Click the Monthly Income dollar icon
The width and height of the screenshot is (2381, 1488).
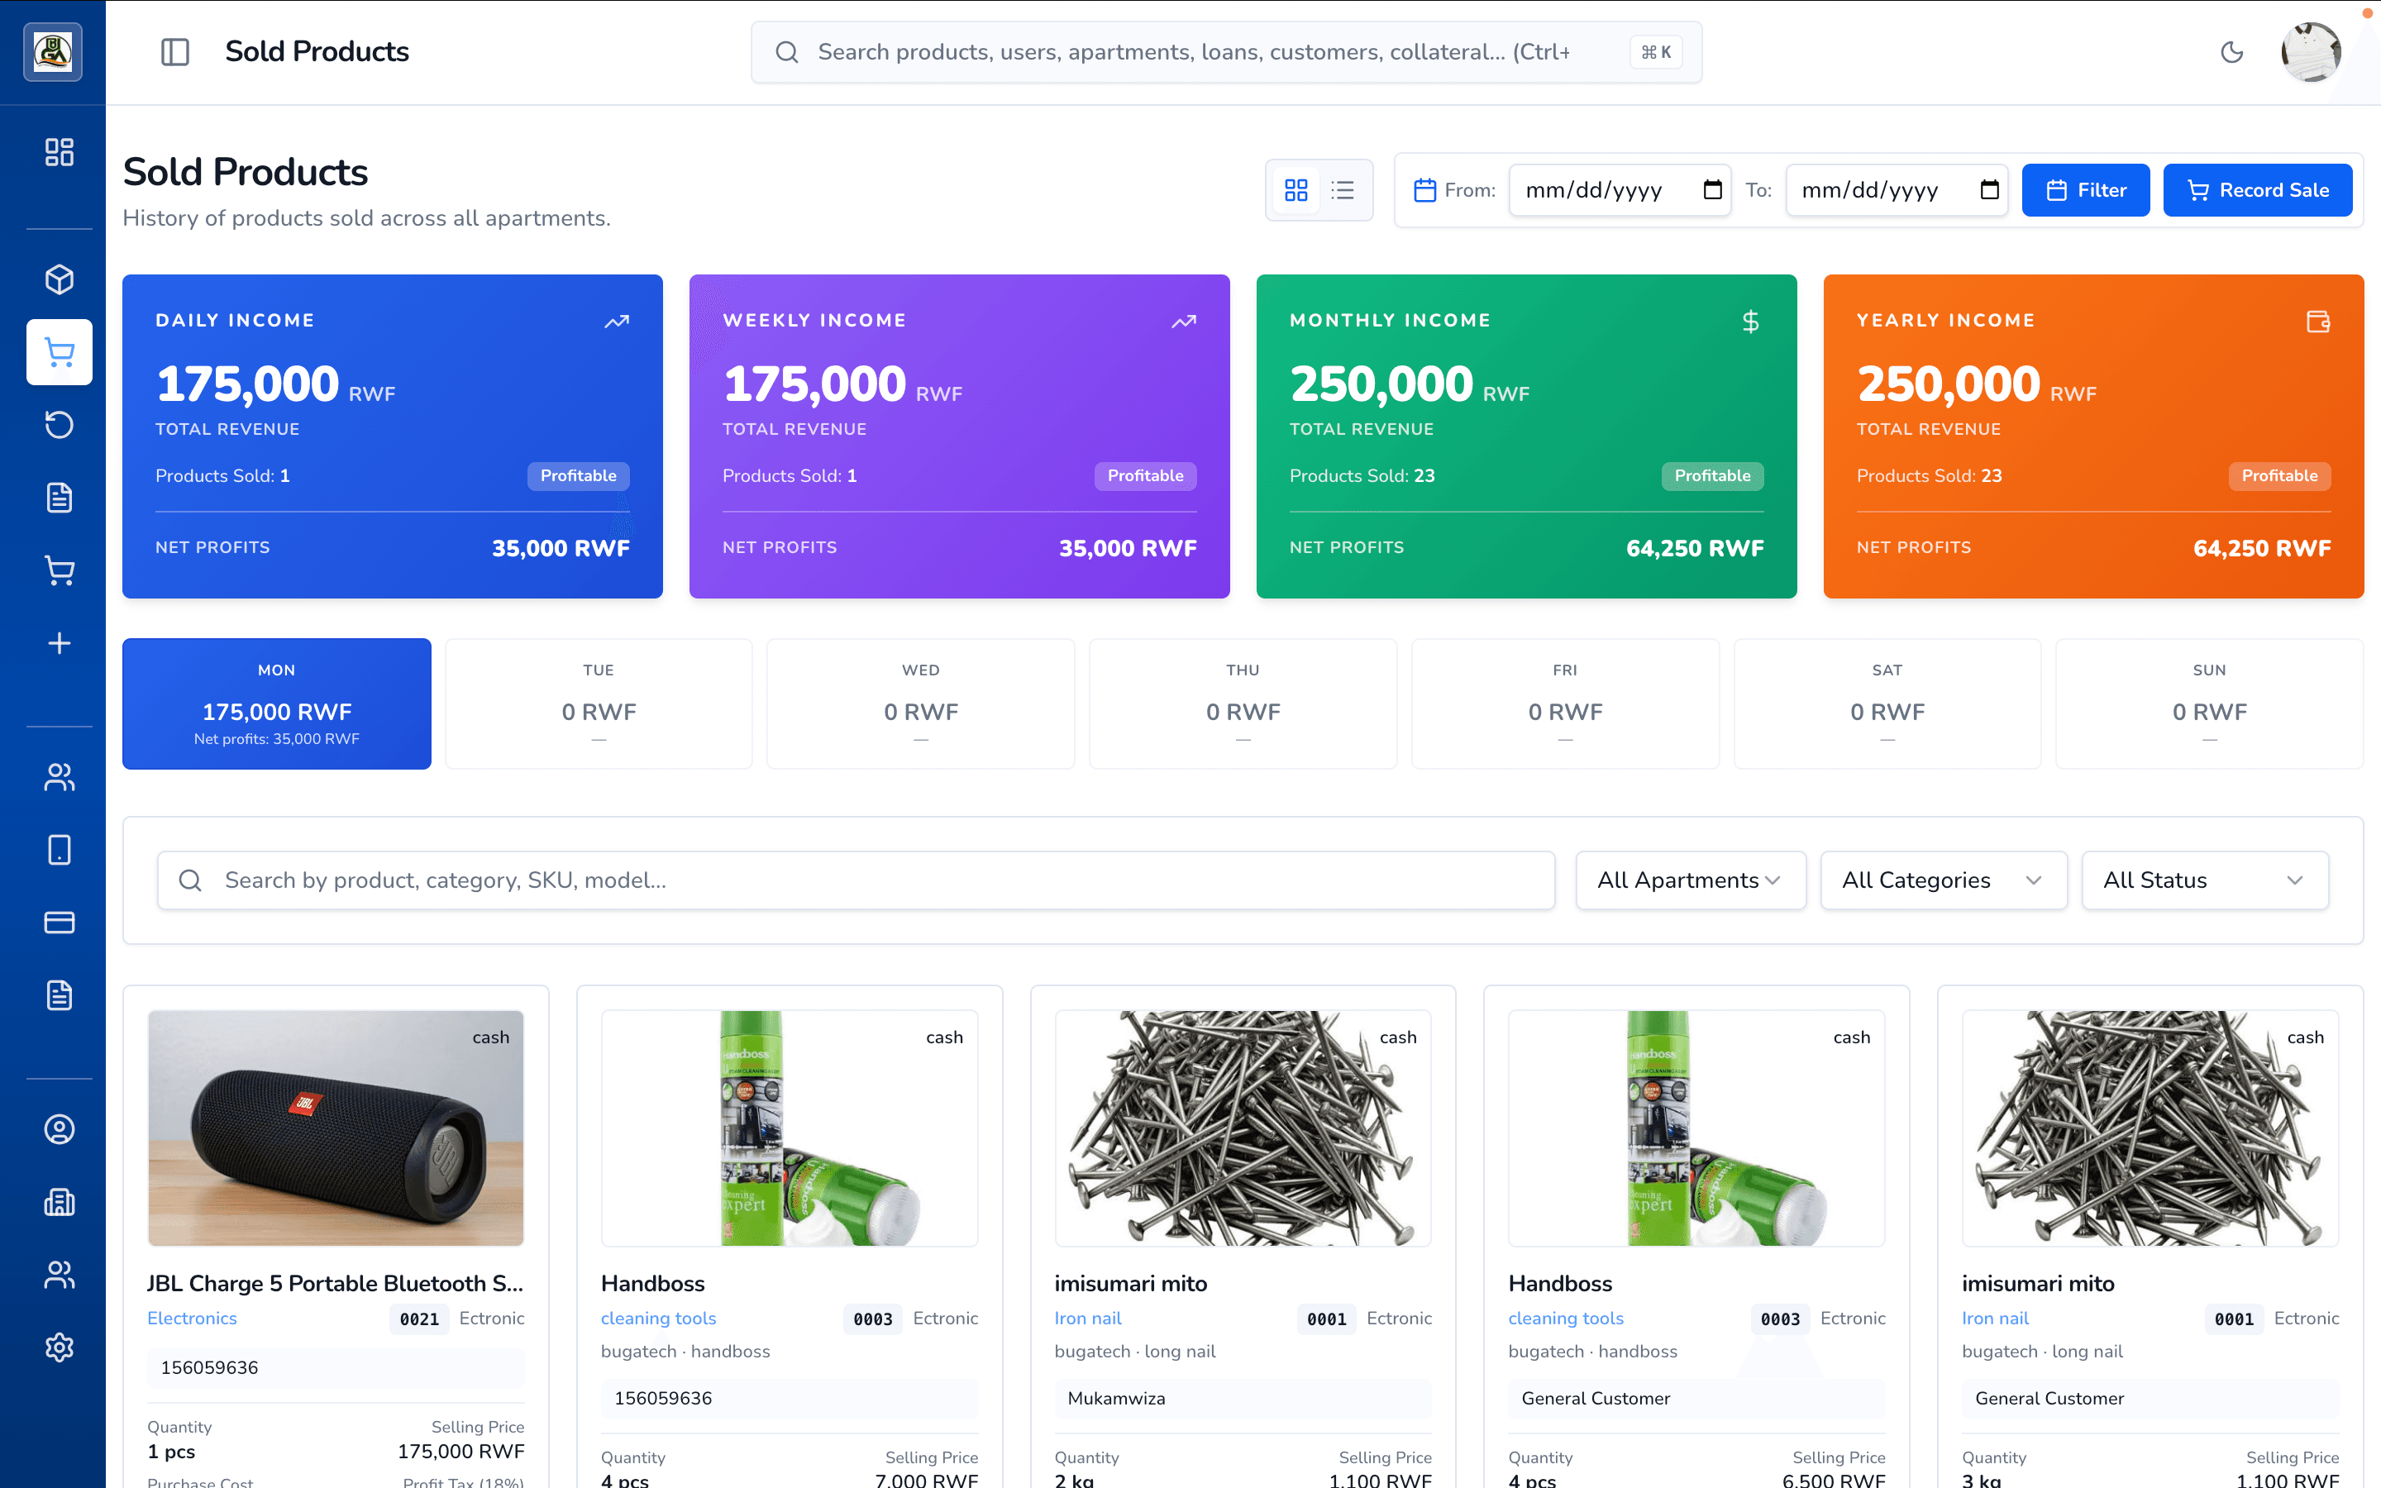1750,321
